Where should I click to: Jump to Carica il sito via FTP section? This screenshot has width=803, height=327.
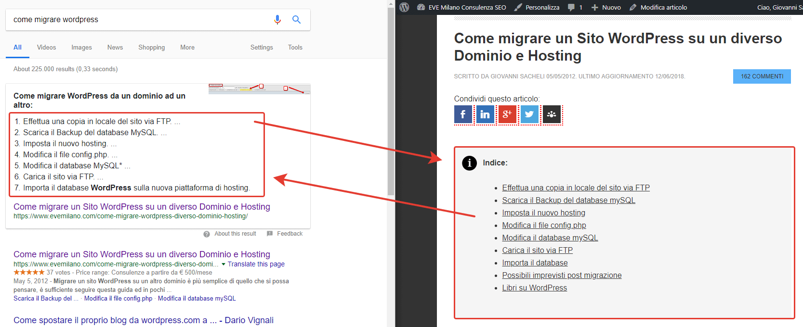tap(538, 251)
